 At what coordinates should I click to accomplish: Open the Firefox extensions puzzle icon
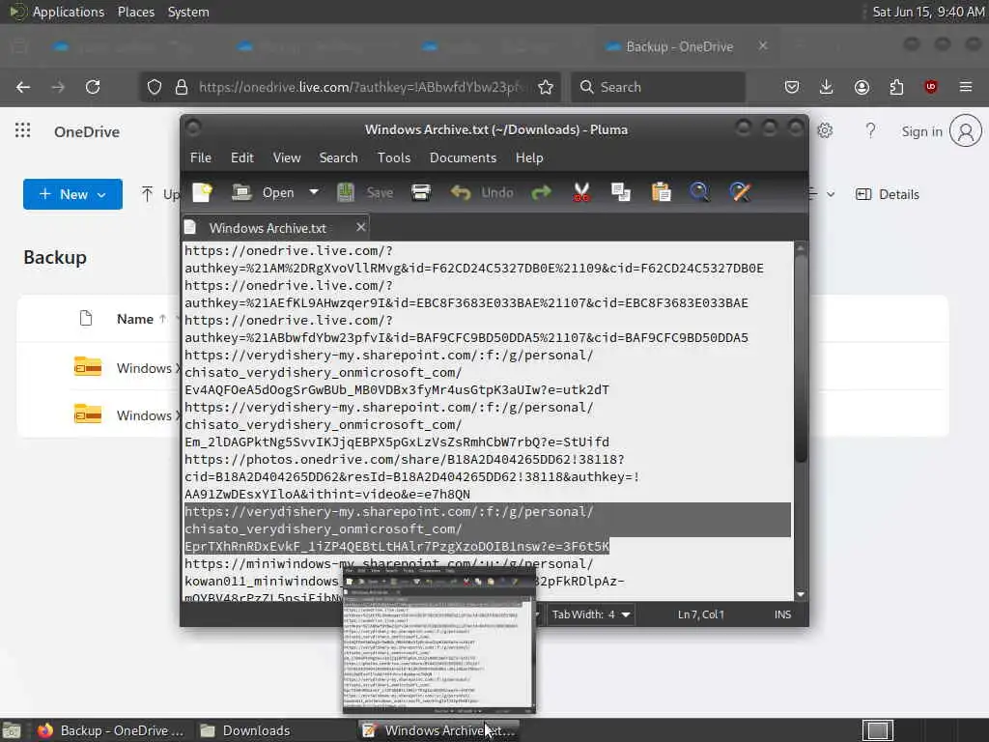(896, 87)
